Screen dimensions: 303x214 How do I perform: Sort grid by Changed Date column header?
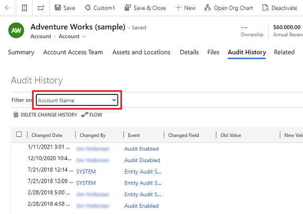point(47,135)
